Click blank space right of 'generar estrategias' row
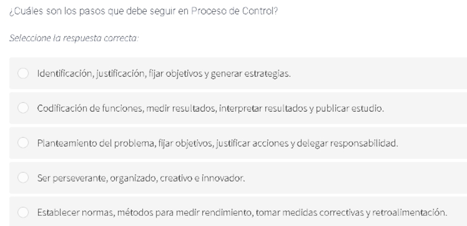The height and width of the screenshot is (226, 467). point(378,73)
